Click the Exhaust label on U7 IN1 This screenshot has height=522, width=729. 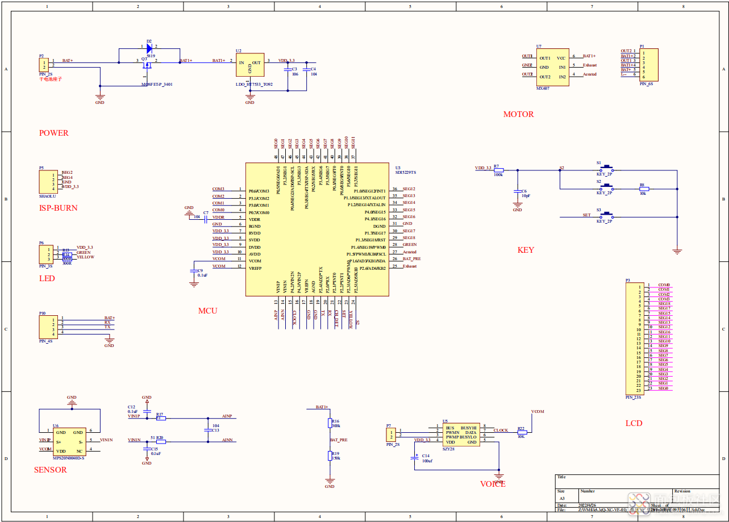[x=590, y=65]
